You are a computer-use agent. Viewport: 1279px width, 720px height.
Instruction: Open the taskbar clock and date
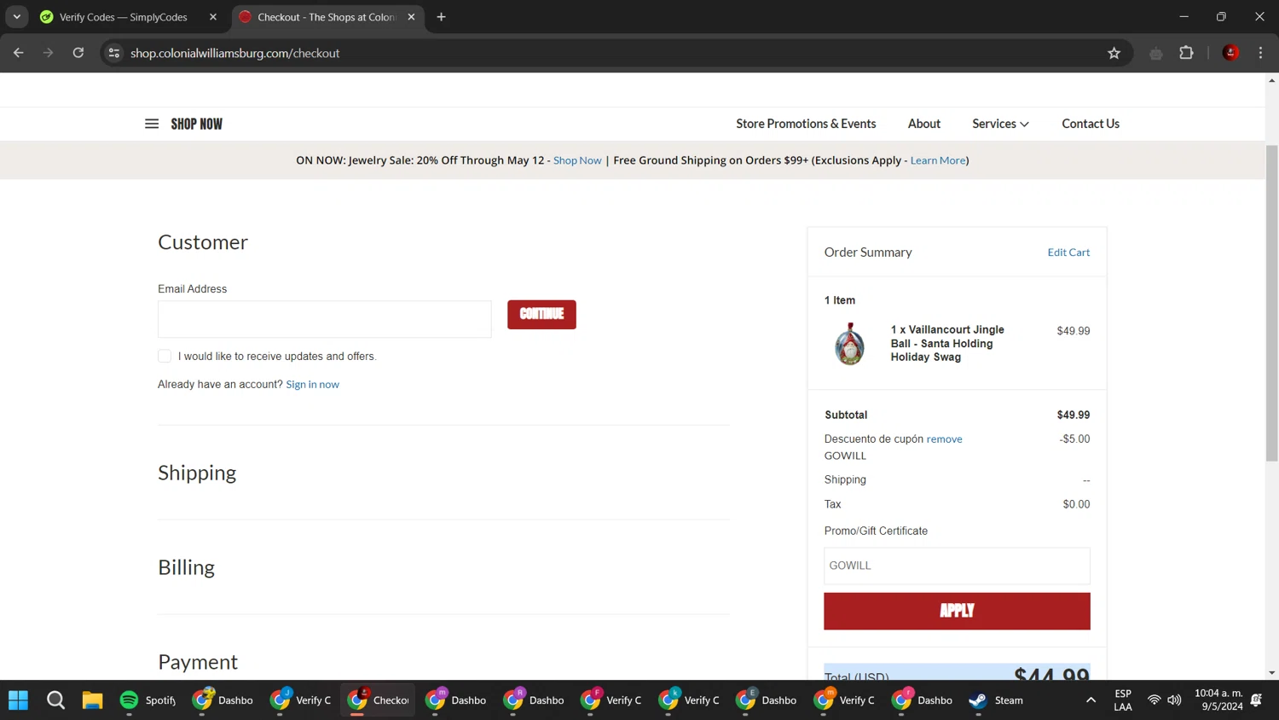click(x=1219, y=700)
